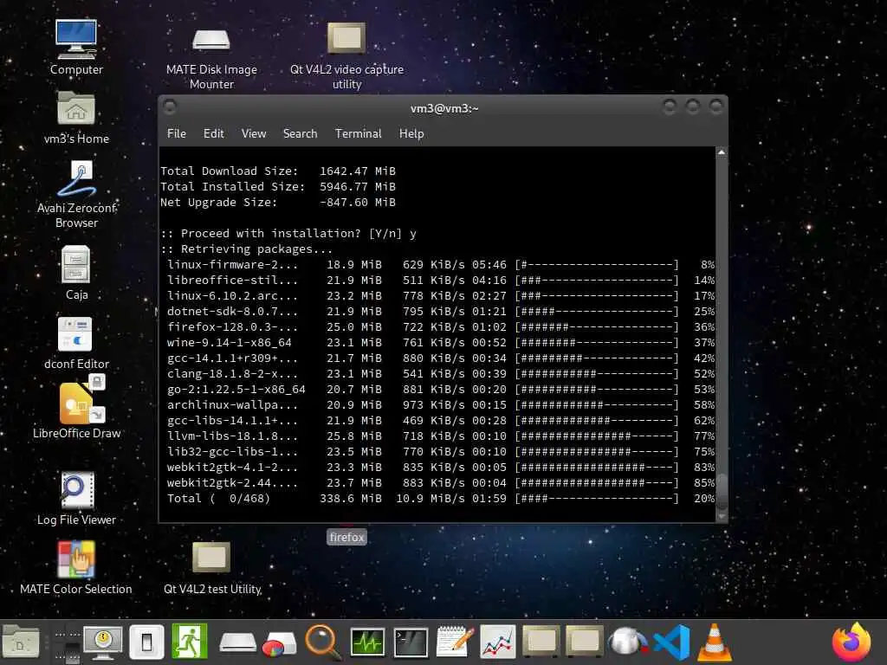Click the terminal scrollbar thumb
The width and height of the screenshot is (887, 665).
click(722, 493)
